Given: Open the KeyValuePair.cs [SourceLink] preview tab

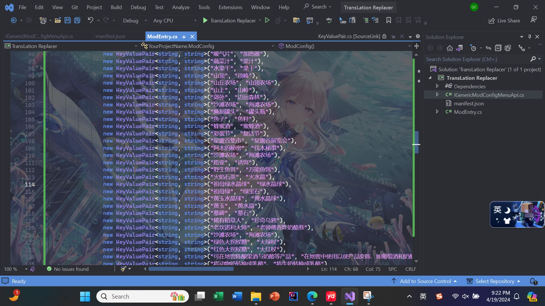Looking at the screenshot, I should (349, 36).
